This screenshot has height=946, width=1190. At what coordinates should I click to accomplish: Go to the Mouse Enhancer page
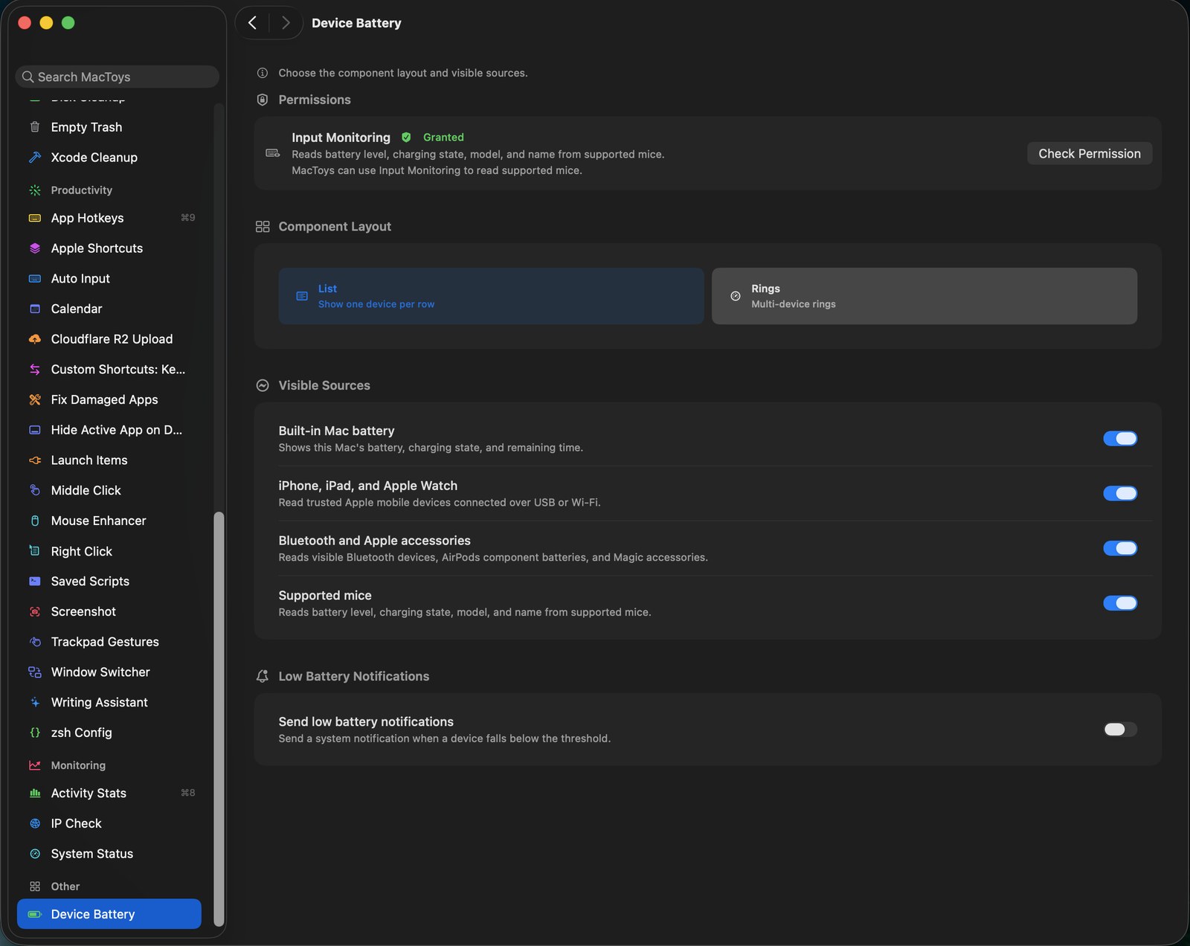coord(109,521)
